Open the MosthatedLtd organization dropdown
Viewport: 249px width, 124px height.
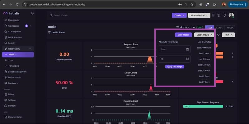(199, 15)
